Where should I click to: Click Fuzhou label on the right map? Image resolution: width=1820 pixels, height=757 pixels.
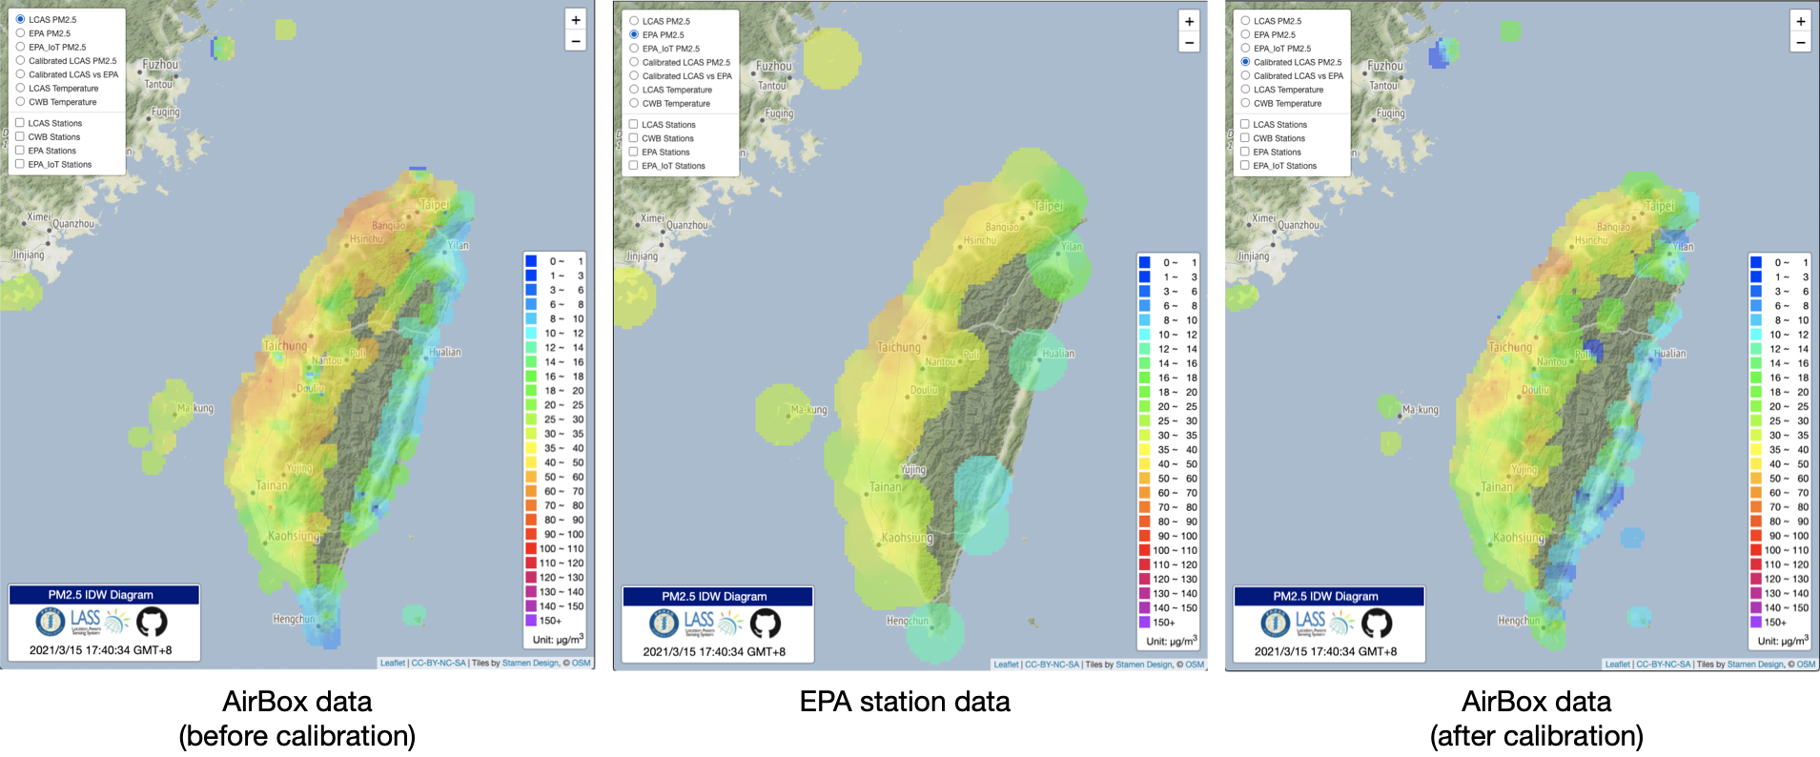click(x=1385, y=66)
